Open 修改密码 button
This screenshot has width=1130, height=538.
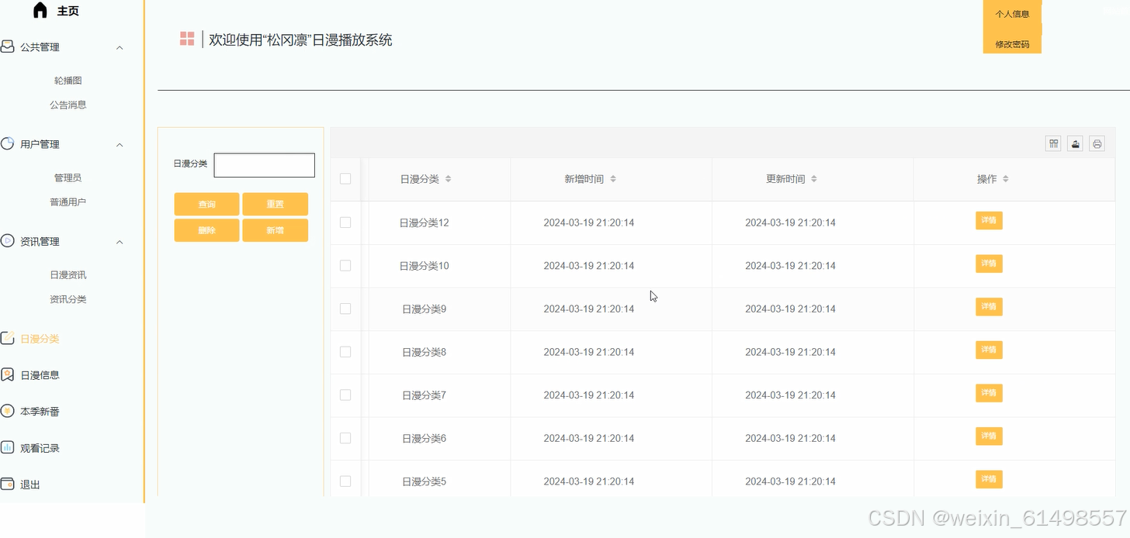[1012, 44]
